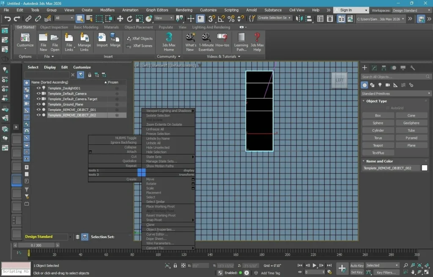The width and height of the screenshot is (433, 277).
Task: Click the Box primitive button
Action: 378,116
